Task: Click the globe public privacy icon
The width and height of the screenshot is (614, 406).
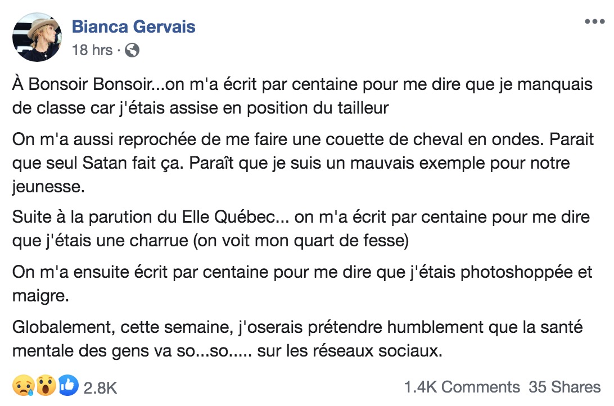Action: click(132, 50)
